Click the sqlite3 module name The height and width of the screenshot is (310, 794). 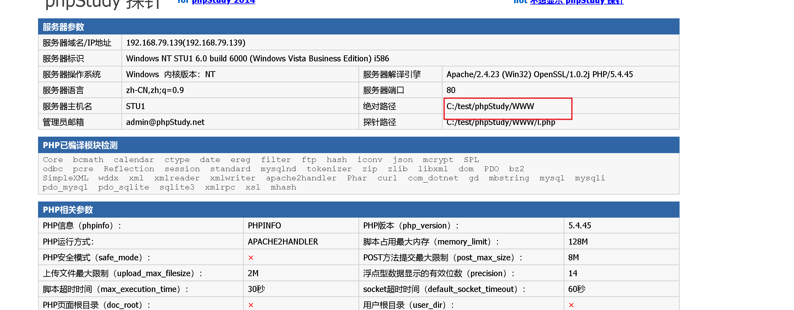pyautogui.click(x=177, y=188)
